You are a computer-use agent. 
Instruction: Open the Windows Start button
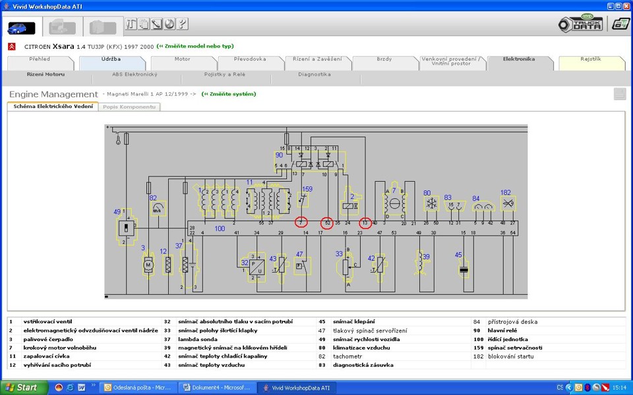click(24, 388)
